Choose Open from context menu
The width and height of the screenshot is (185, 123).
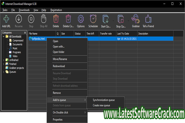pyautogui.click(x=67, y=41)
